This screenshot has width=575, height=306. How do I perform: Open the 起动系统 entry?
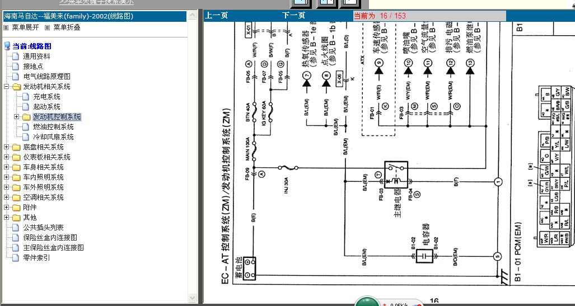(x=46, y=107)
